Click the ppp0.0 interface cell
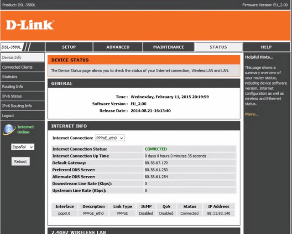292x234 pixels. [x=64, y=214]
